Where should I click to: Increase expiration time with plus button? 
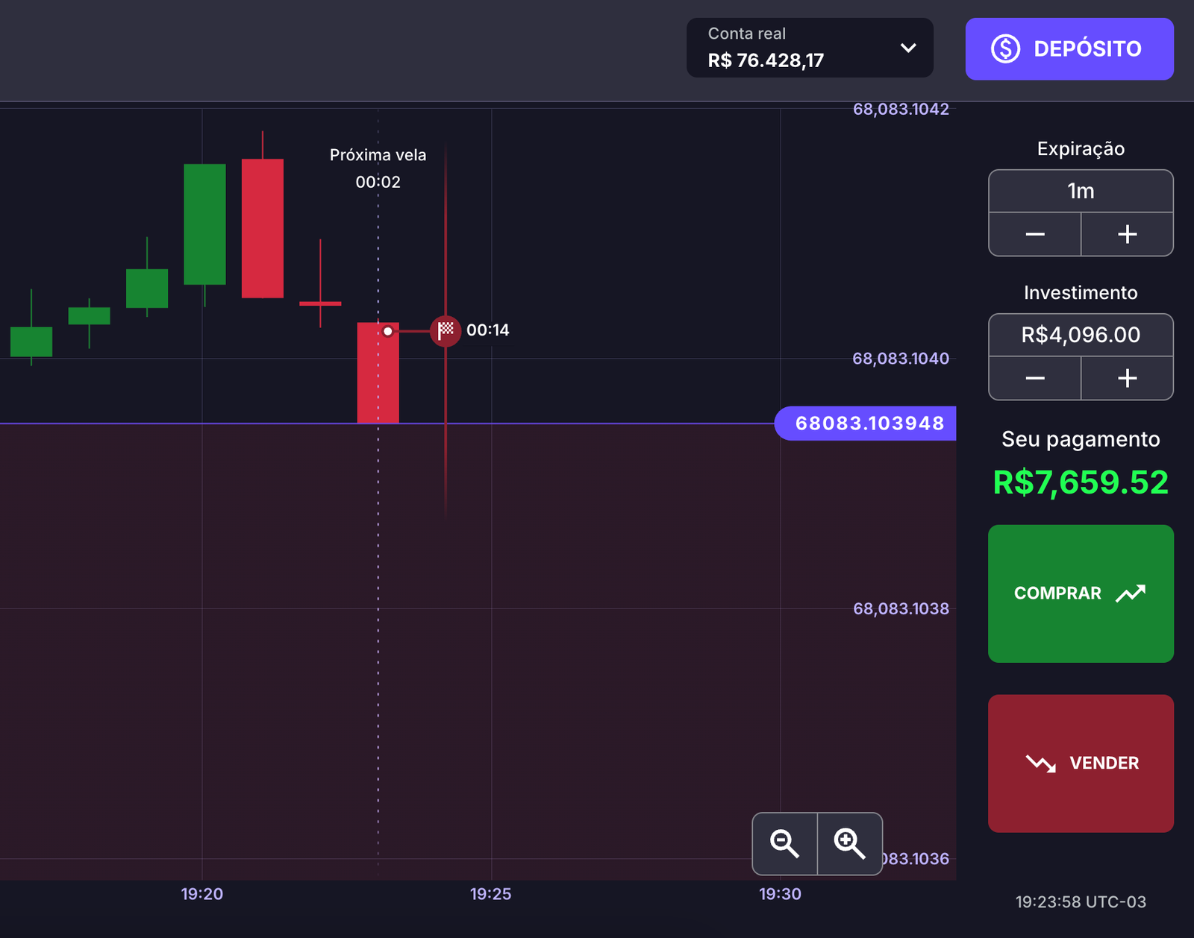pos(1127,234)
